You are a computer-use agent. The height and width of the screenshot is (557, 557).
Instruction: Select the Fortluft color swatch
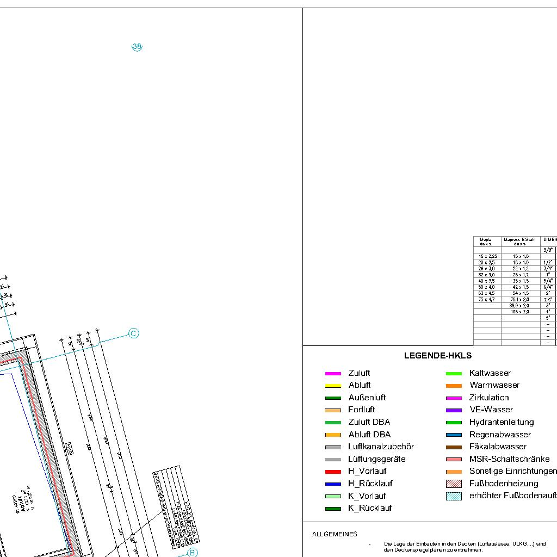click(x=333, y=410)
